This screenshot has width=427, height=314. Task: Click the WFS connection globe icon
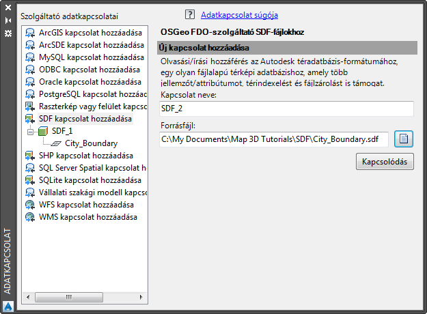click(x=29, y=205)
